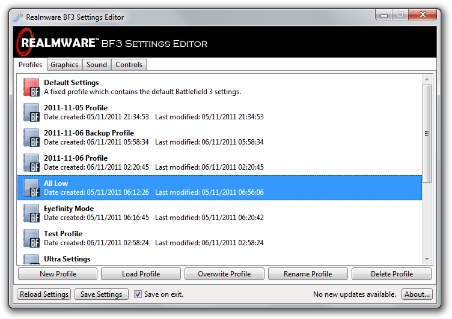Go to the Controls tab
Image resolution: width=452 pixels, height=319 pixels.
tap(129, 65)
